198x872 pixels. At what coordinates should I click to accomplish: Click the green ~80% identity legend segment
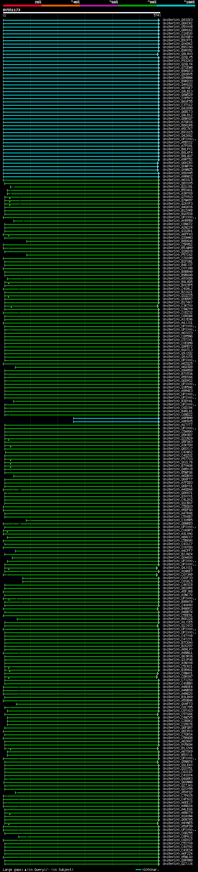[x=137, y=6]
